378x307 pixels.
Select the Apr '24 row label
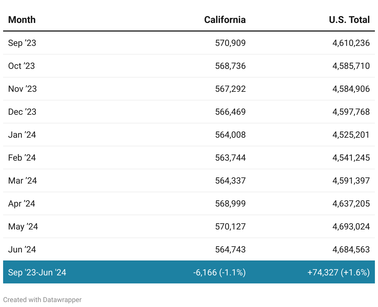coord(21,204)
